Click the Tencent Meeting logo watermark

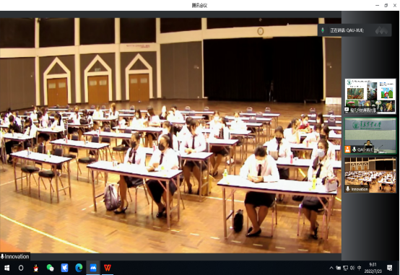coord(382,30)
